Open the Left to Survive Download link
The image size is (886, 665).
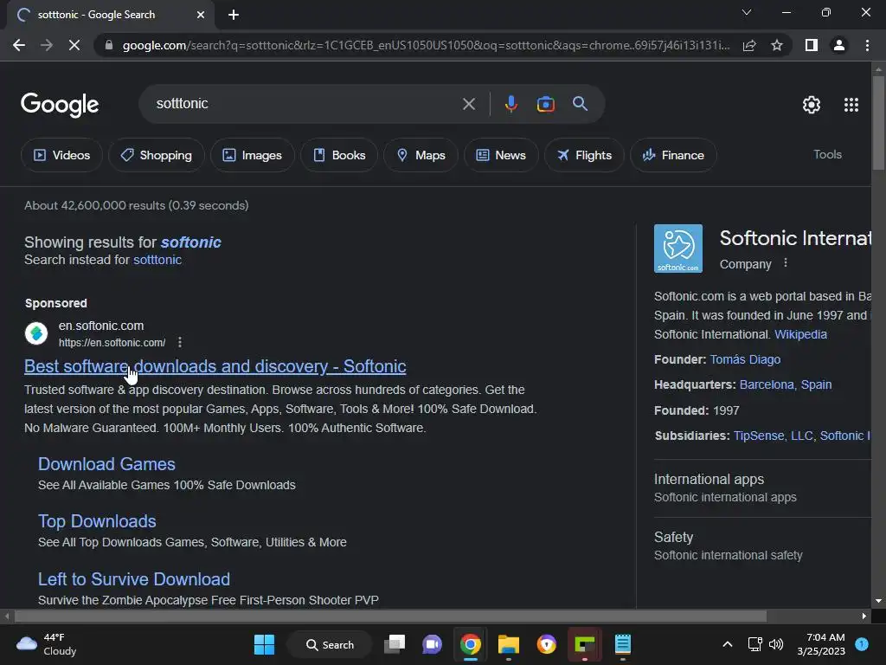(x=134, y=579)
